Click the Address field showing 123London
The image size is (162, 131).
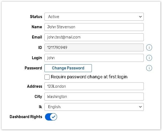point(94,86)
